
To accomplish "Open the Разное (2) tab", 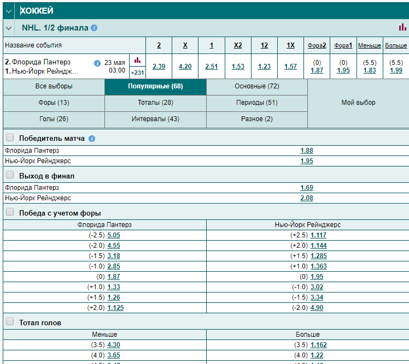I will pos(257,120).
